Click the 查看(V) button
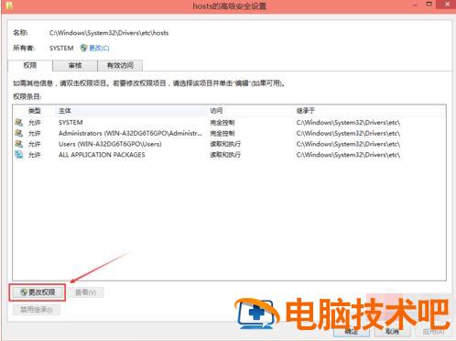The height and width of the screenshot is (341, 456). click(x=86, y=292)
